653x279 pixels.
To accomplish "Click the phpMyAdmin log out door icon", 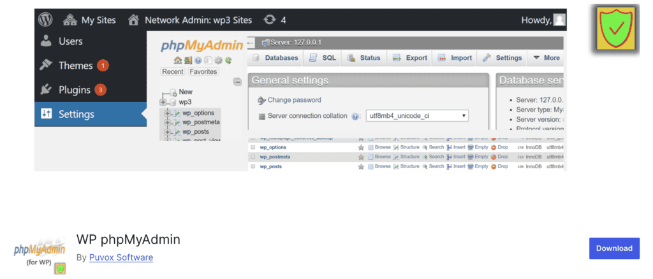I will click(188, 61).
